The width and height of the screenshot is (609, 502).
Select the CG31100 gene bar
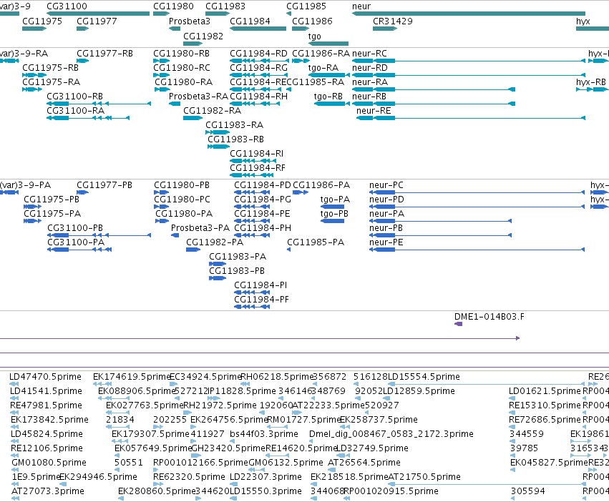coord(98,14)
